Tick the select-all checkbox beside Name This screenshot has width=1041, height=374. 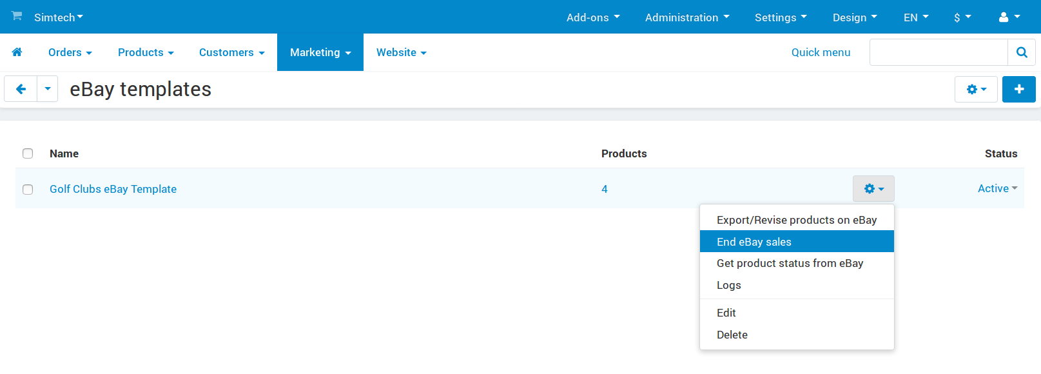point(28,153)
